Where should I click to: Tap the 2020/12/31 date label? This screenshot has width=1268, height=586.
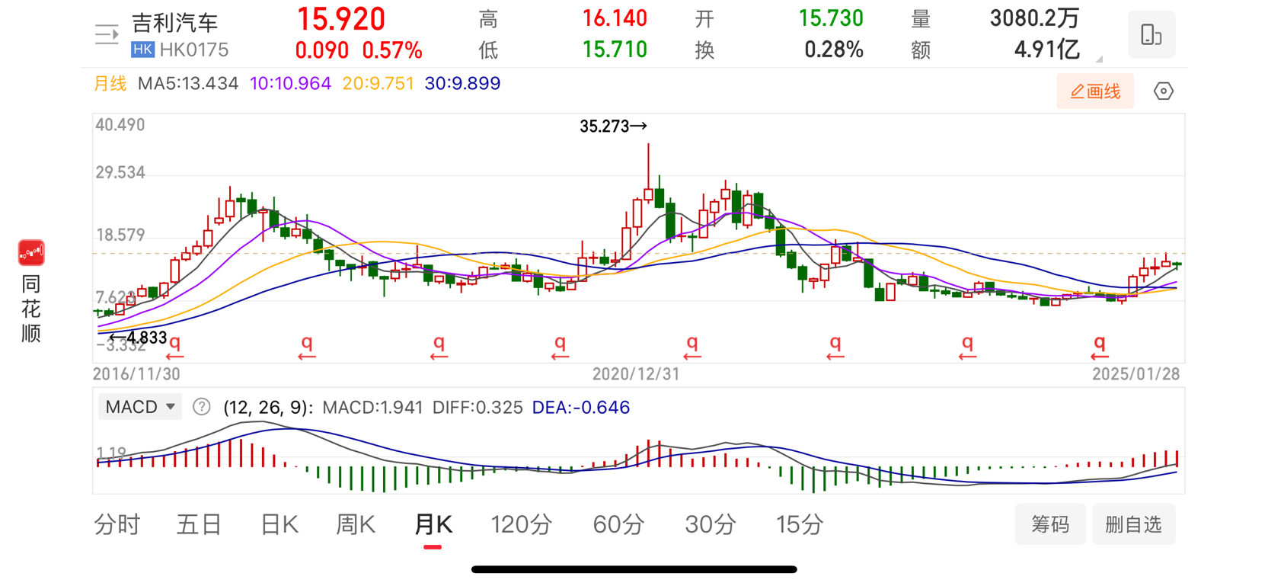click(x=636, y=374)
